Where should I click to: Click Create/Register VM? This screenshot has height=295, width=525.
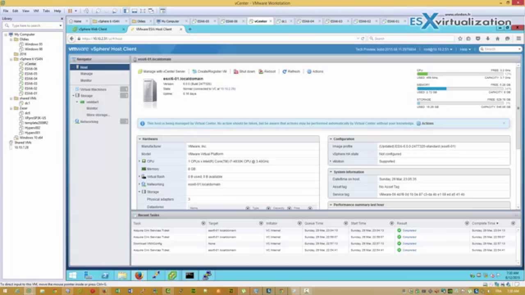[x=210, y=71]
